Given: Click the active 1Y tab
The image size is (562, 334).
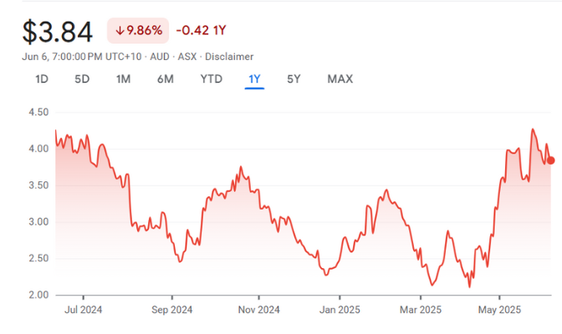Looking at the screenshot, I should [x=254, y=79].
